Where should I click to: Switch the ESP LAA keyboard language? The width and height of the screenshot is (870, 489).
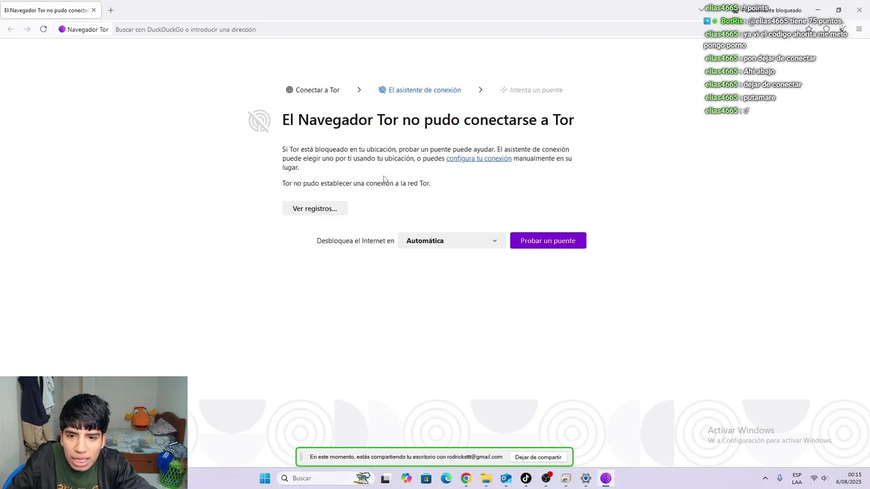point(797,478)
